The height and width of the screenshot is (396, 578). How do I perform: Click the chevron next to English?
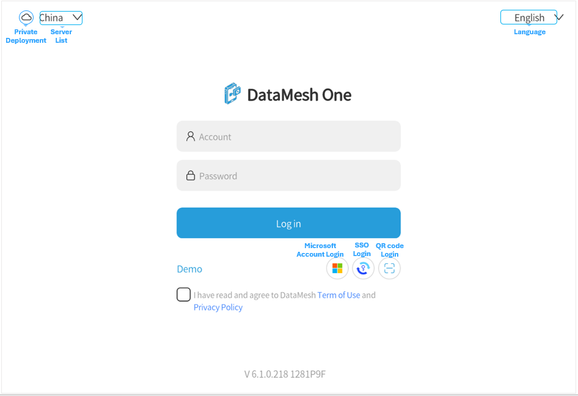[x=560, y=17]
